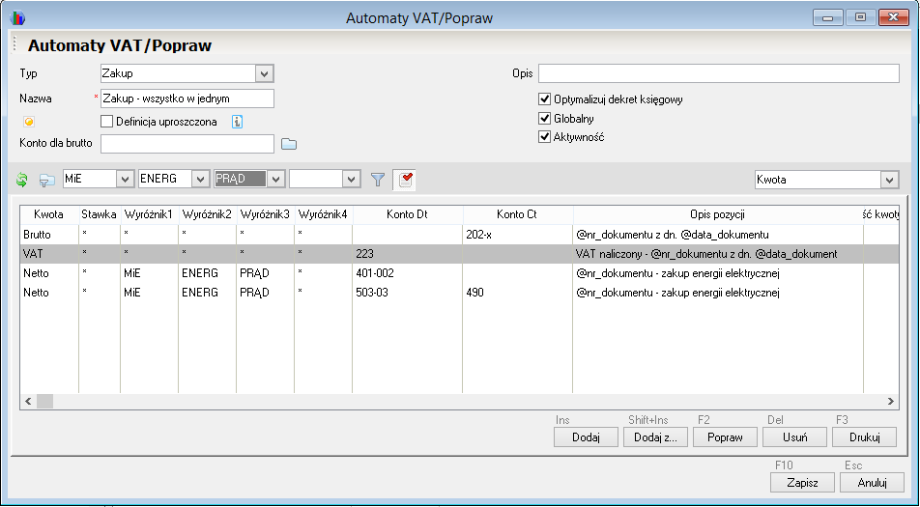Click ENERG cell in the 401-002 row
The image size is (920, 507).
(207, 273)
